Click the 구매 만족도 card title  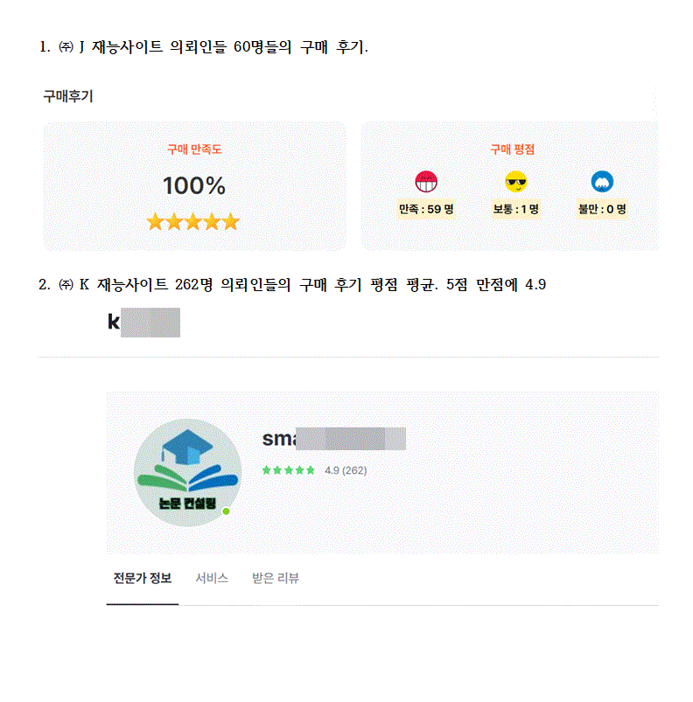tap(194, 149)
